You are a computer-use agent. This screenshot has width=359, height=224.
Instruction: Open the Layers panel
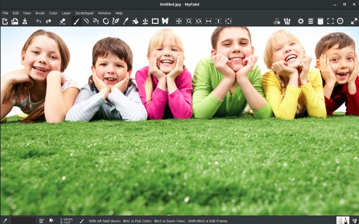(311, 21)
